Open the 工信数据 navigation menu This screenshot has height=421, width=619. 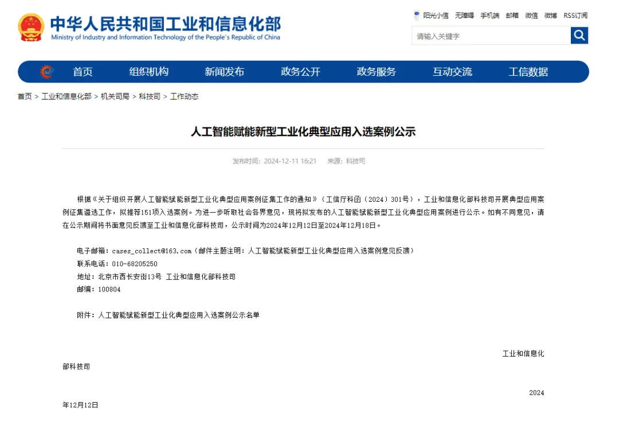click(528, 71)
